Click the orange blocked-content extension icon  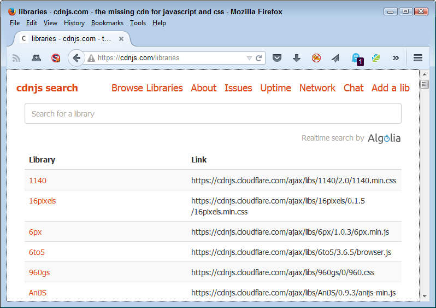click(x=316, y=58)
